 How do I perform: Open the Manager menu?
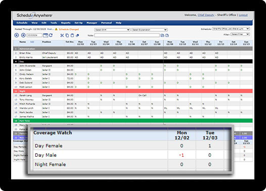tap(92, 23)
